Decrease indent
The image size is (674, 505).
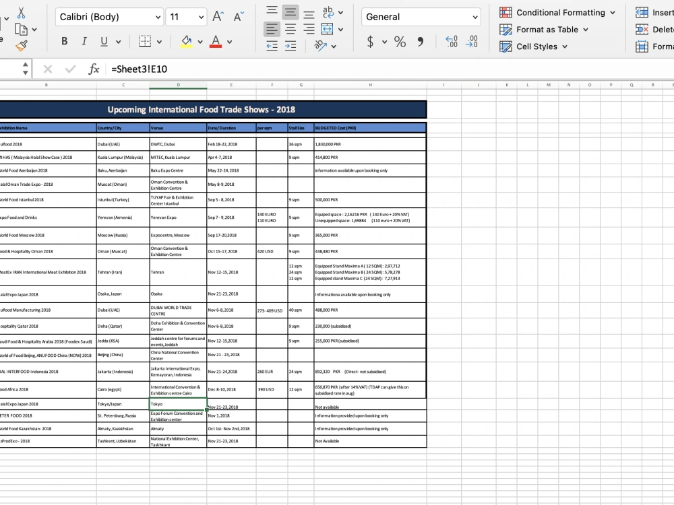272,46
